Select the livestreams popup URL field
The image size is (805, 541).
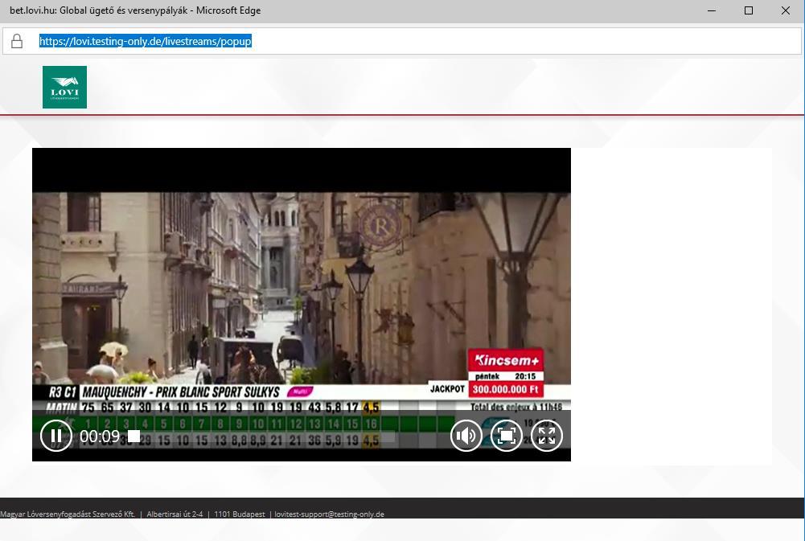pos(402,41)
